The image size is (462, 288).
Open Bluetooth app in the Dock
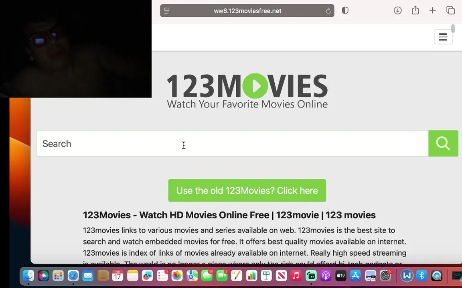pos(421,276)
